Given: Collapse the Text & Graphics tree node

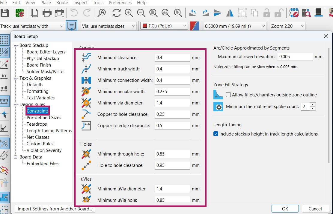Looking at the screenshot, I should (x=15, y=78).
